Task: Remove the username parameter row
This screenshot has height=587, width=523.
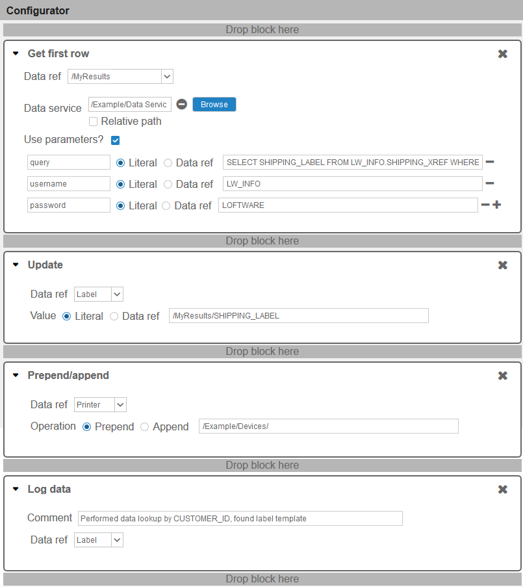Action: (x=490, y=183)
